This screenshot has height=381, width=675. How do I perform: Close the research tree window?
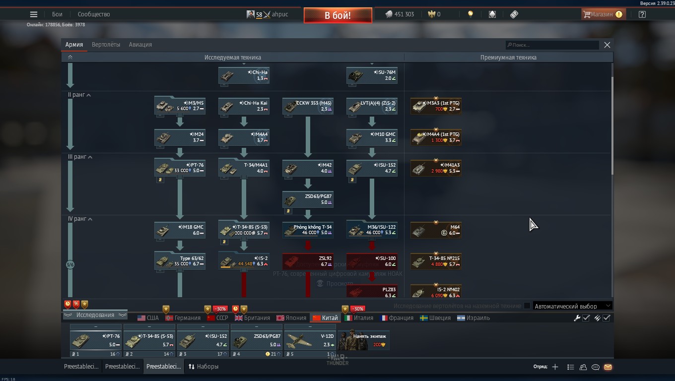pos(607,45)
